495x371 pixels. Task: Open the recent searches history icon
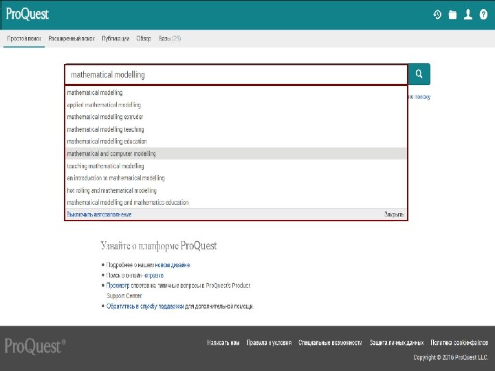437,14
